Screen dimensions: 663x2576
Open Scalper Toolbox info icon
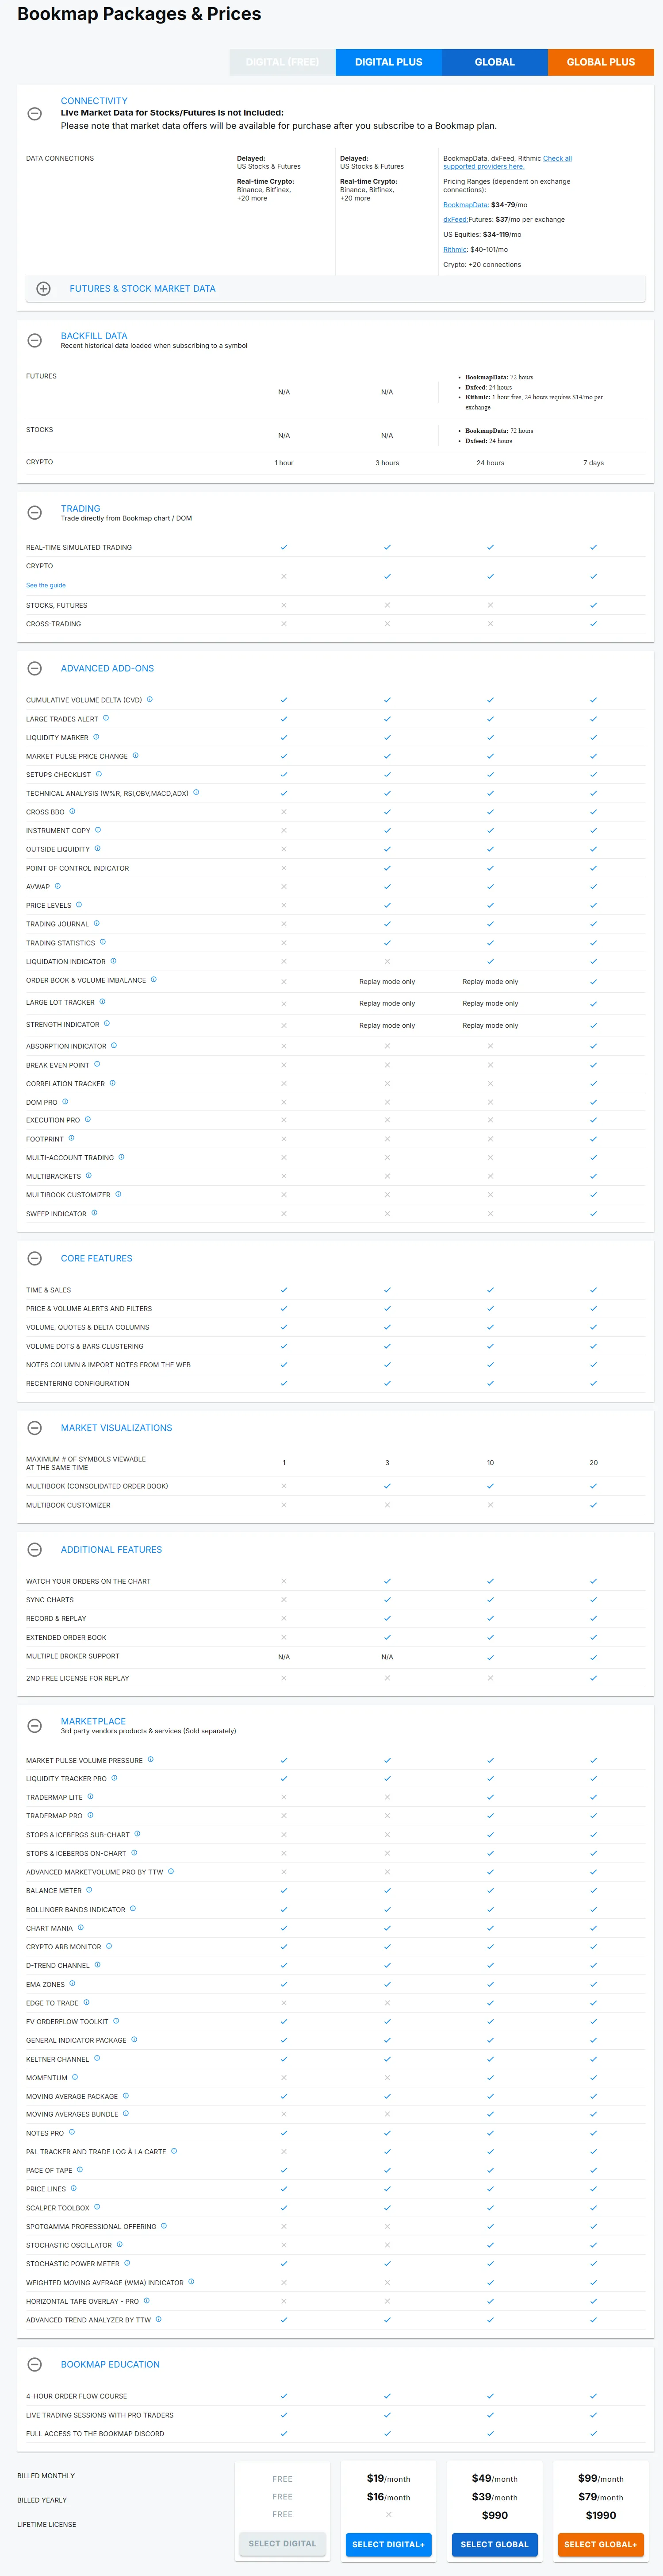97,2207
